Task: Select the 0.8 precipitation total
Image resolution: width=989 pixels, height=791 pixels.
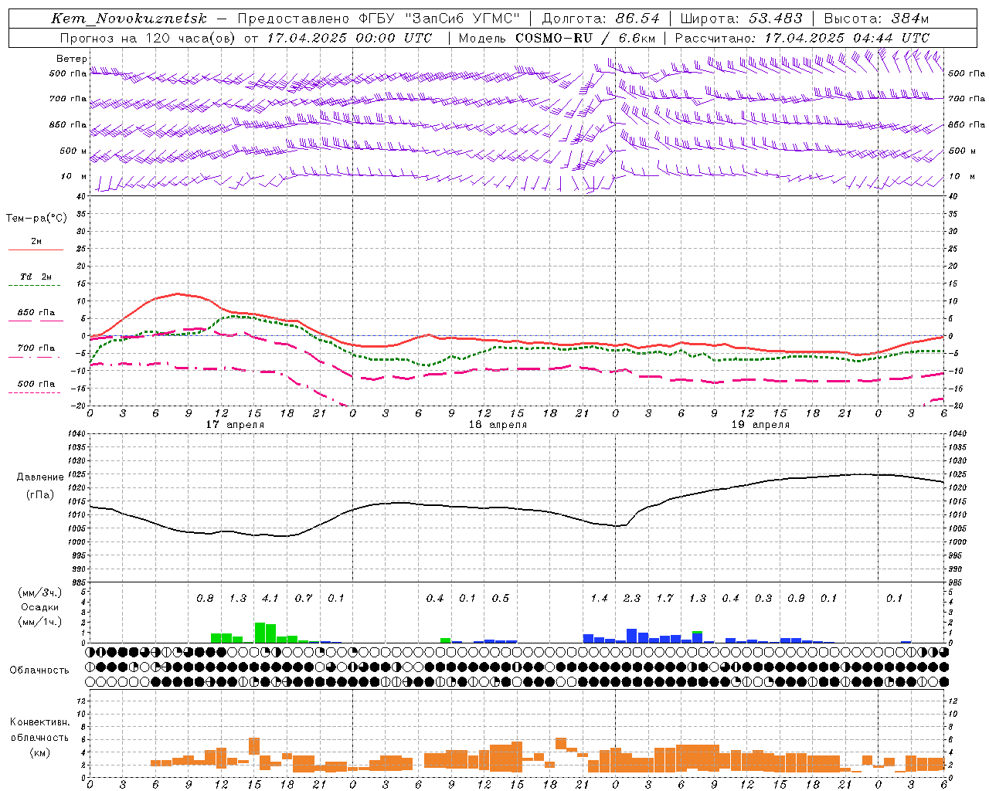Action: 205,598
